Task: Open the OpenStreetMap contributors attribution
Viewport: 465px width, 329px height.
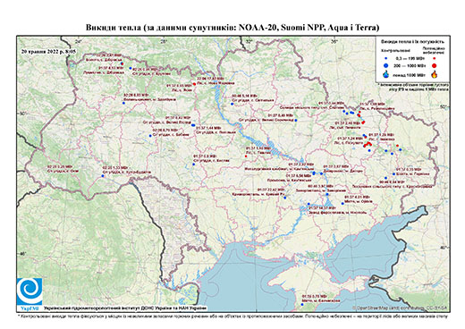Action: coord(400,308)
